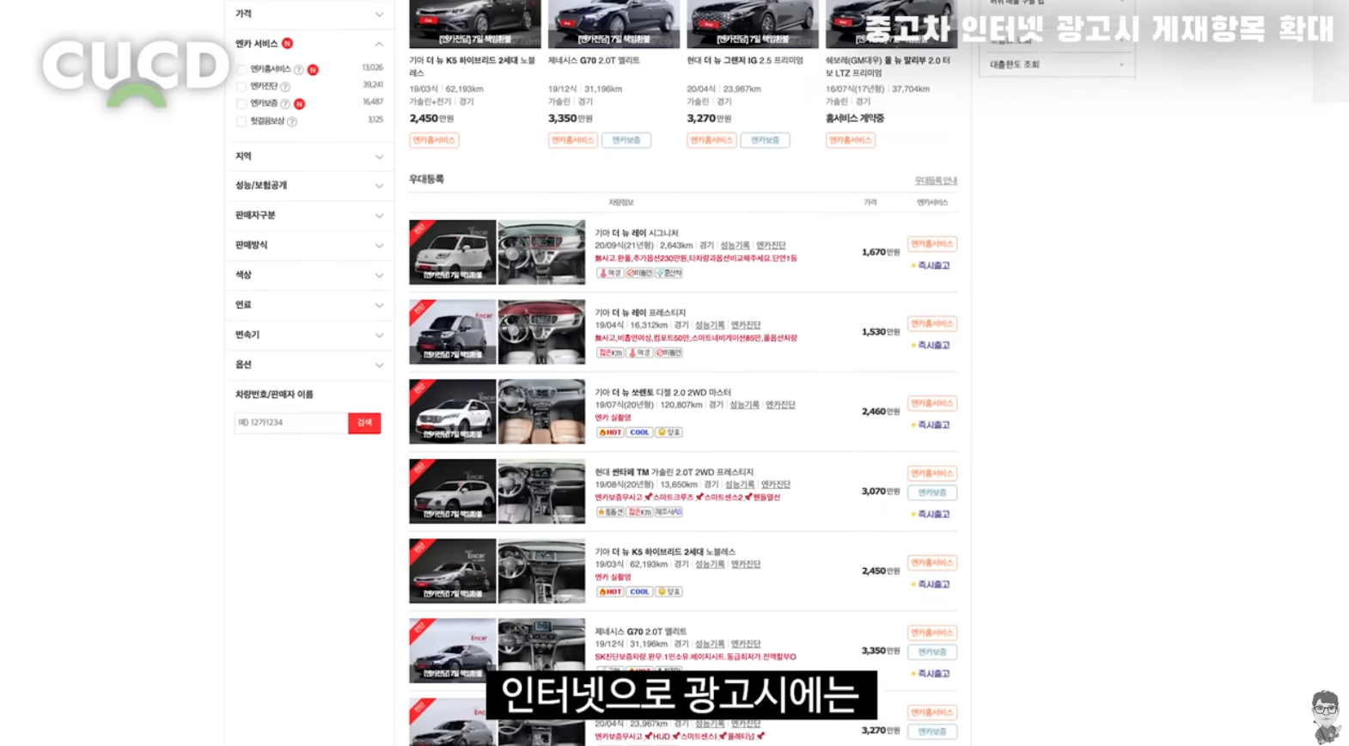Open 엔카진단 link on the 레이 프레스티지 row

[746, 326]
